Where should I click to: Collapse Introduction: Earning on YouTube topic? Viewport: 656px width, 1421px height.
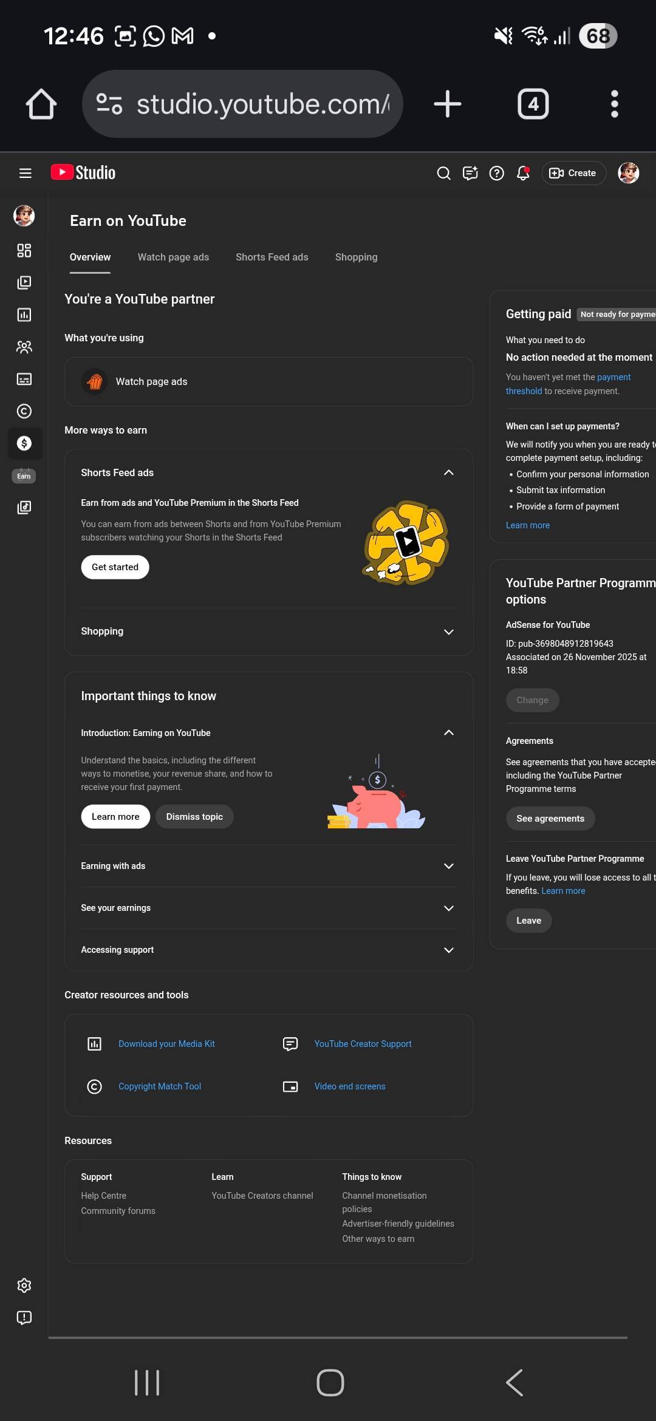coord(448,733)
